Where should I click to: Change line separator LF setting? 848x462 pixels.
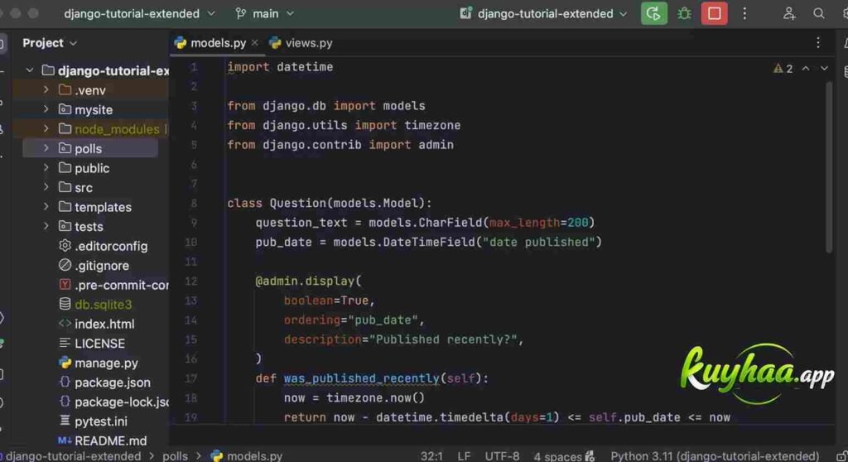pos(464,456)
